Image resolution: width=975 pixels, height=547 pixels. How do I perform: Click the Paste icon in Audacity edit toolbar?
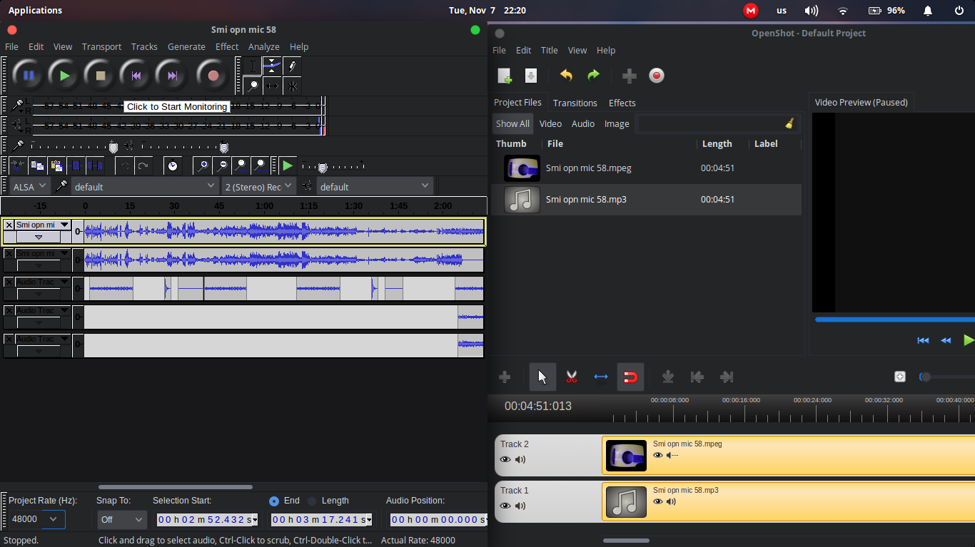click(x=56, y=166)
